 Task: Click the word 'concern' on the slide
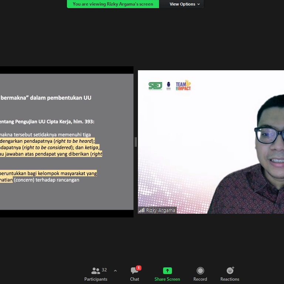[24, 180]
